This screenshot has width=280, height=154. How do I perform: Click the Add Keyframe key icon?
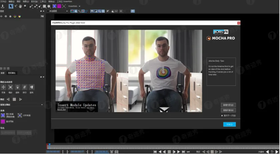[272, 152]
